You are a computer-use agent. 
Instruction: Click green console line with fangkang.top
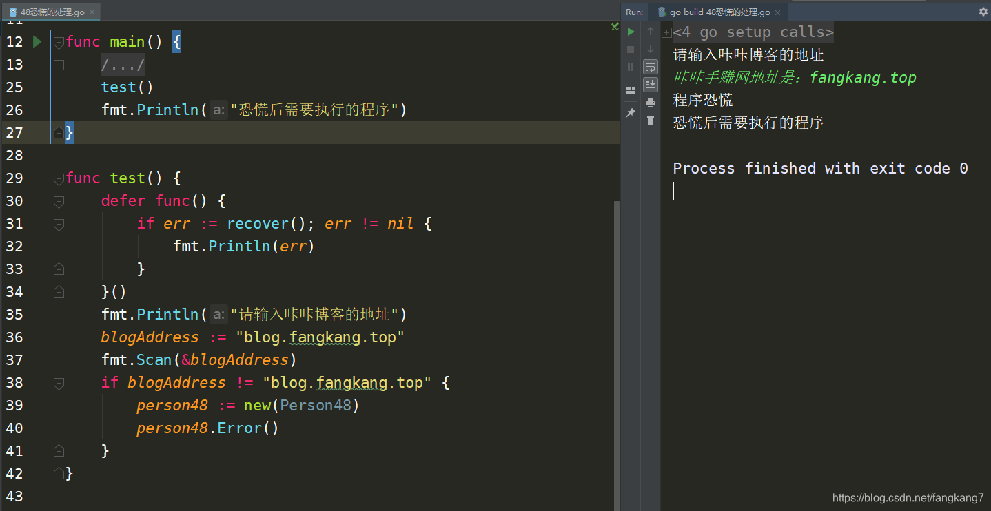(795, 78)
